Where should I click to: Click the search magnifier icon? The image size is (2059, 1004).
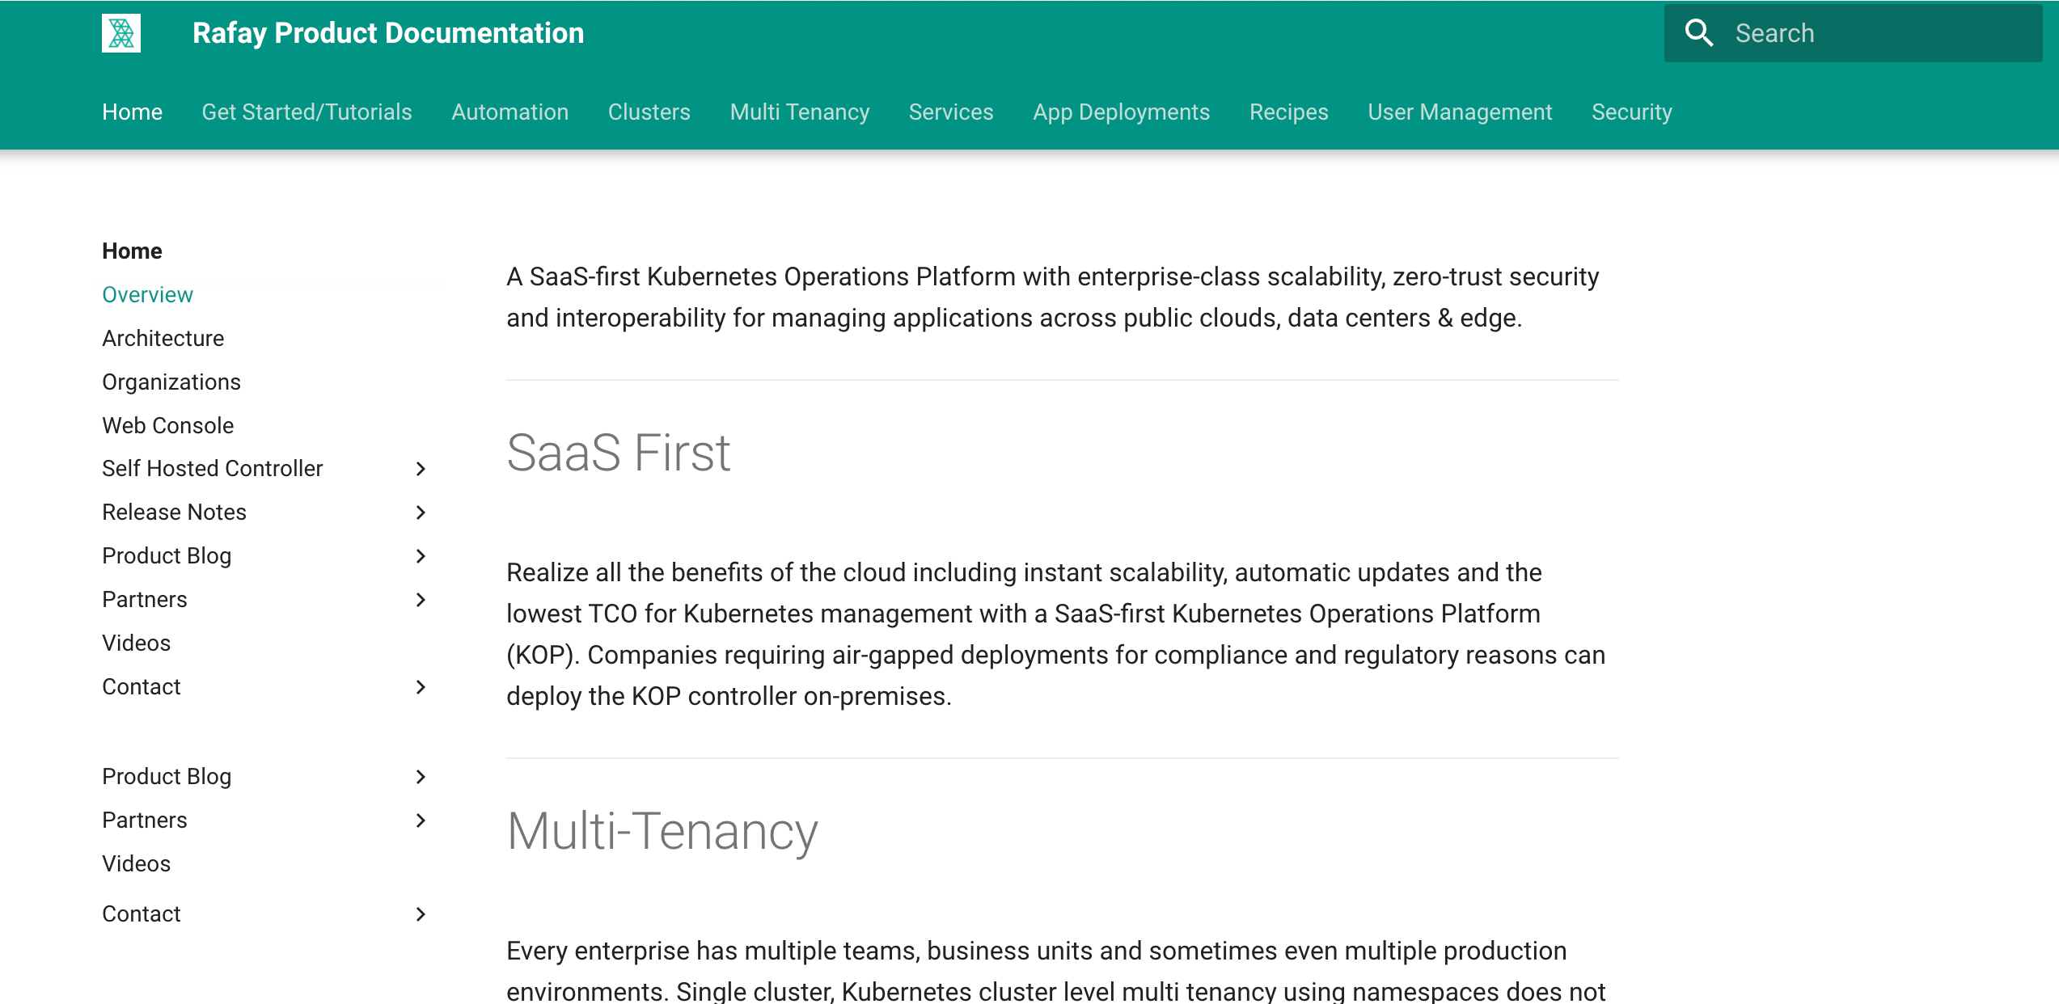[x=1699, y=33]
